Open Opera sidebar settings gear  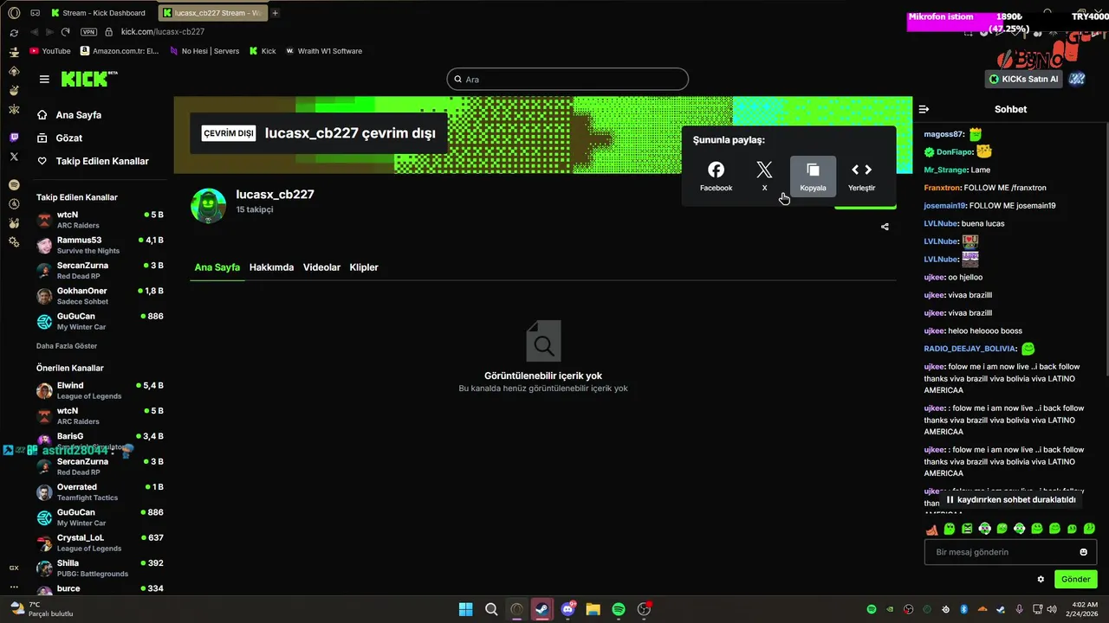[x=14, y=242]
